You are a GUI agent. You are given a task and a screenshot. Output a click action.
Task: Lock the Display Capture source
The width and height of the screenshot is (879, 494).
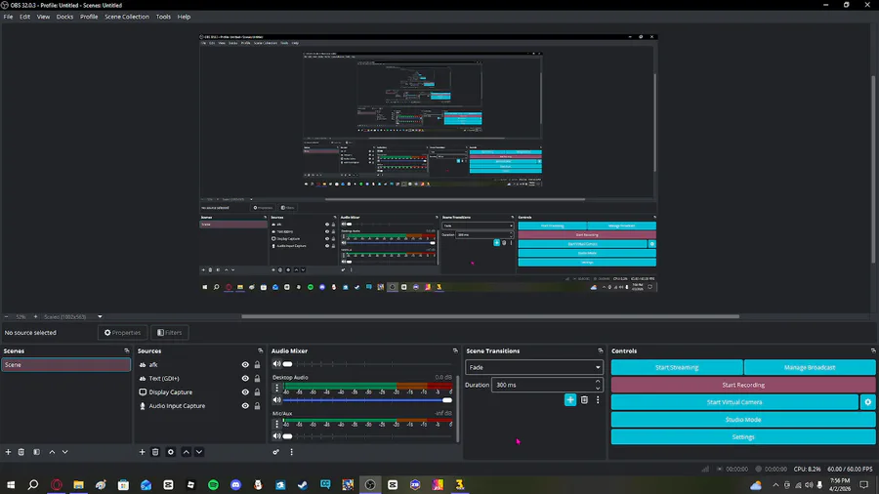pyautogui.click(x=257, y=392)
